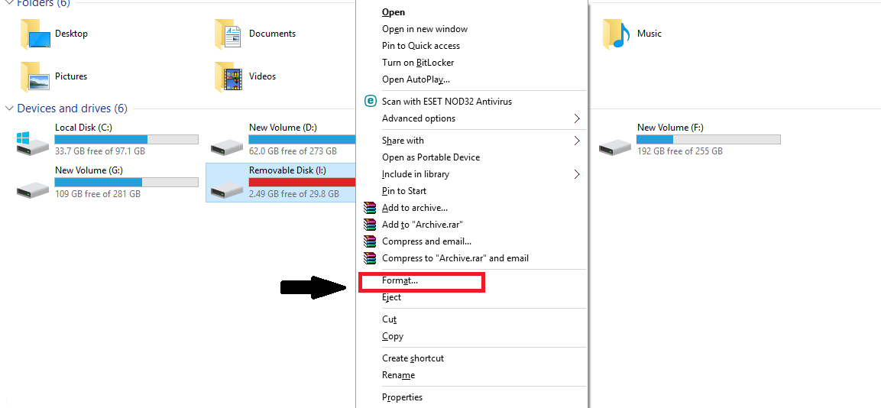
Task: Expand Include in library submenu arrow
Action: [x=576, y=174]
